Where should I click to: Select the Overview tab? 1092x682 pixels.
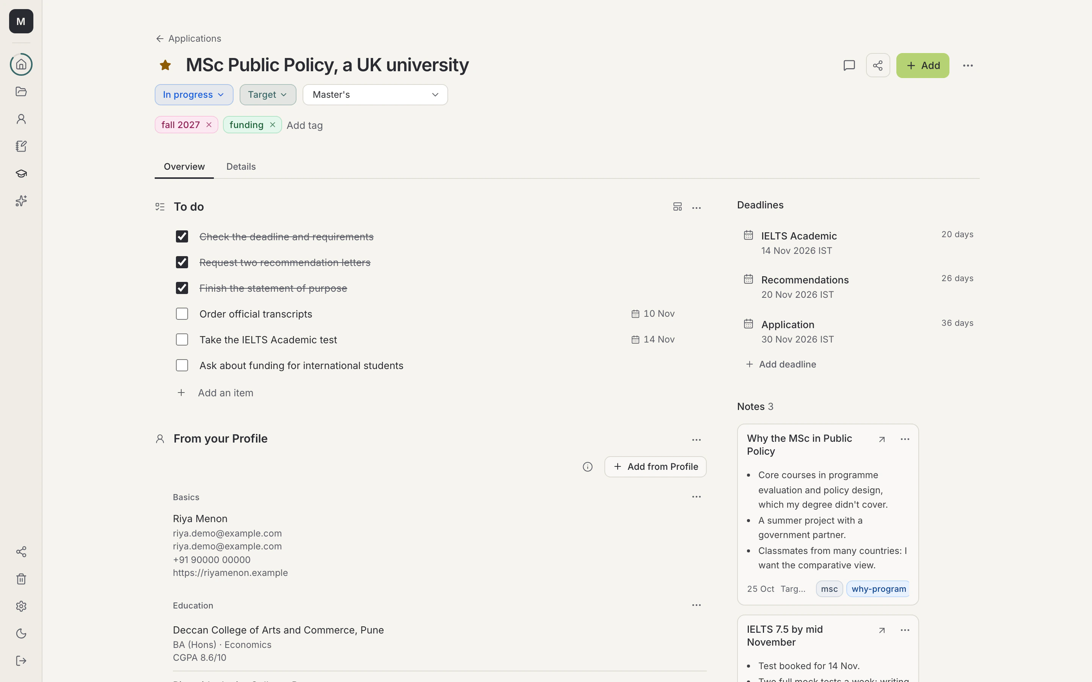coord(184,166)
